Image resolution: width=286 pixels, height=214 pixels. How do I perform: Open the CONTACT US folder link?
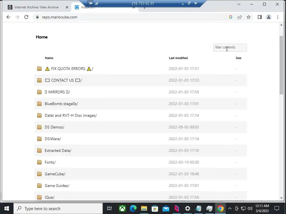coord(63,80)
